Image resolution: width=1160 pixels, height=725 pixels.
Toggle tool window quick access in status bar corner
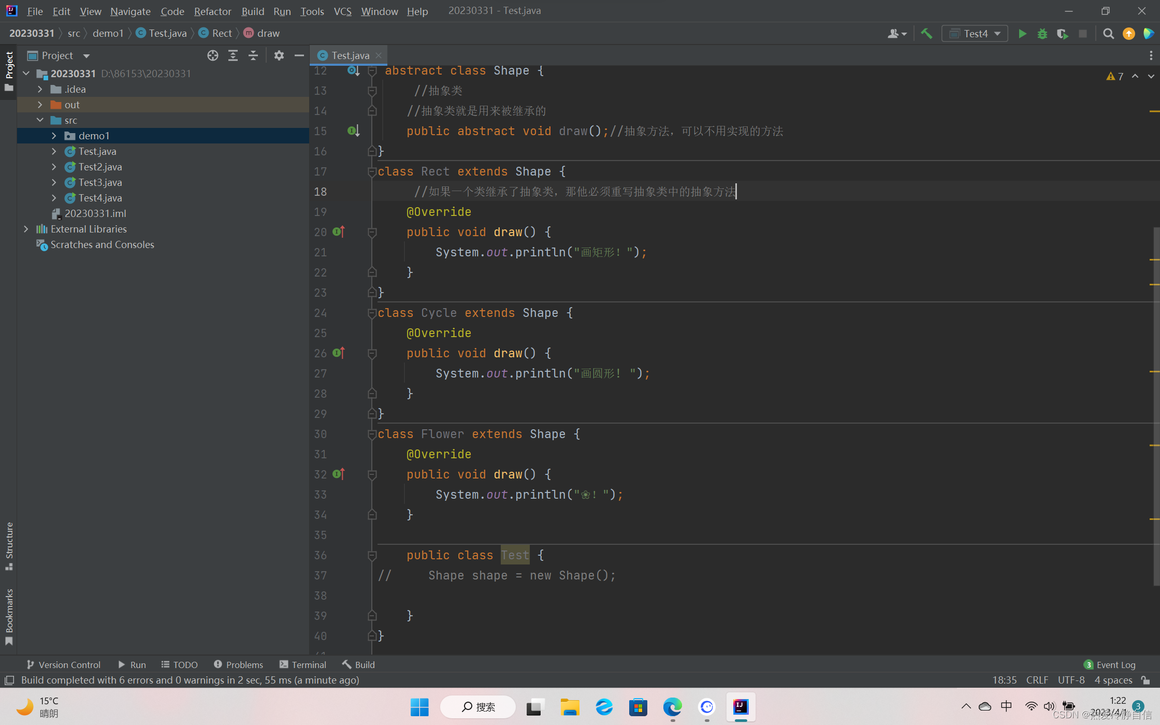click(x=9, y=680)
